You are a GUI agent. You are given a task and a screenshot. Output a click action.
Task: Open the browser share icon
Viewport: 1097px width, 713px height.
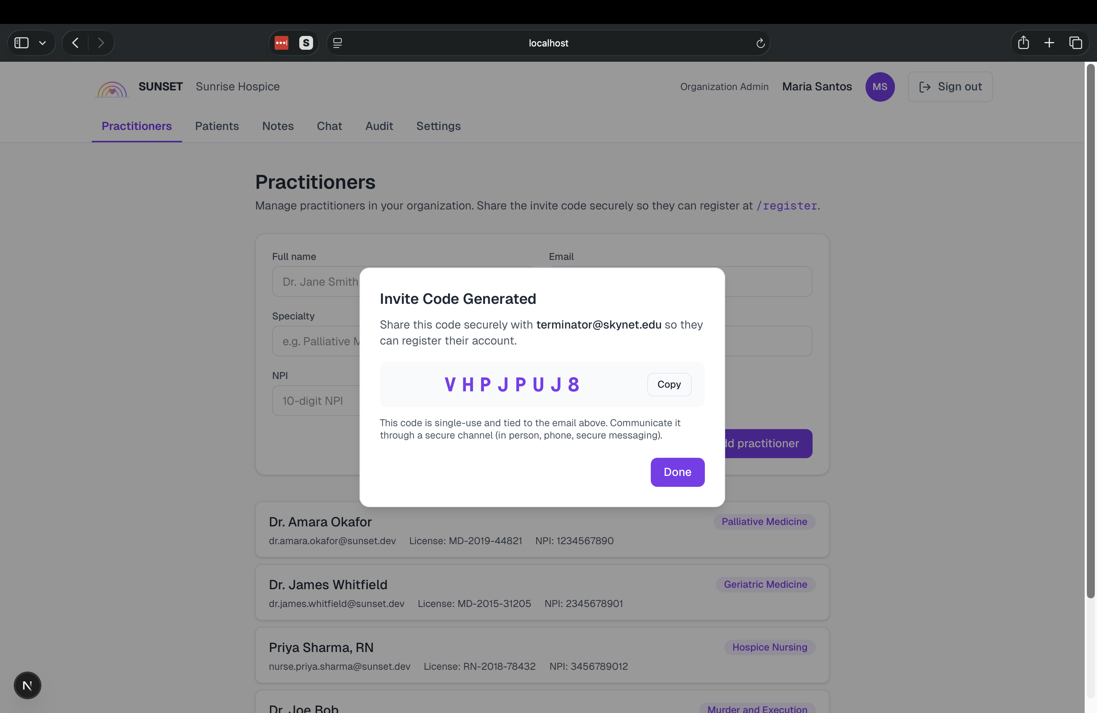[x=1023, y=42]
